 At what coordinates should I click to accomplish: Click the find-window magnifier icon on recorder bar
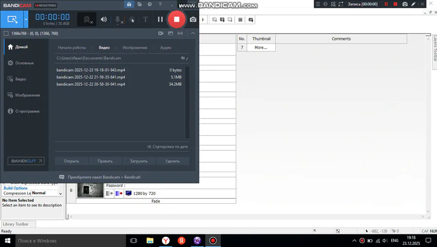pyautogui.click(x=333, y=4)
